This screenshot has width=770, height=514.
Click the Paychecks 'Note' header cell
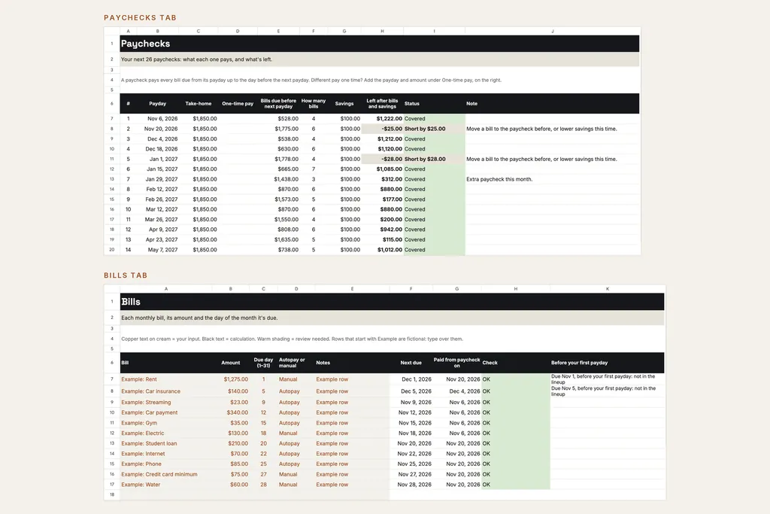552,104
